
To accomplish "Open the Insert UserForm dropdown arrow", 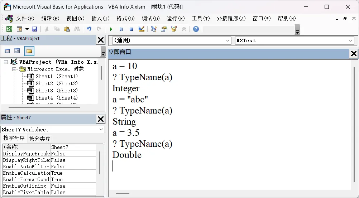I will tap(27, 29).
